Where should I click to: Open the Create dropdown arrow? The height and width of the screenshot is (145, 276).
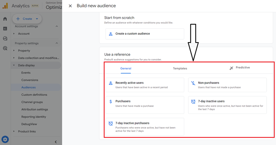point(37,19)
